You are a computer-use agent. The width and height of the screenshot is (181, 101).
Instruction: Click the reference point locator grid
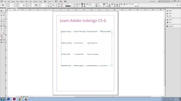pyautogui.click(x=3, y=5)
